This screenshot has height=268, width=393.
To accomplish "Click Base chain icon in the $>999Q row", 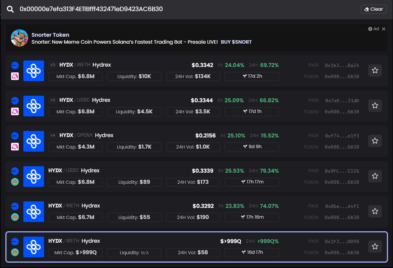I will 15,242.
